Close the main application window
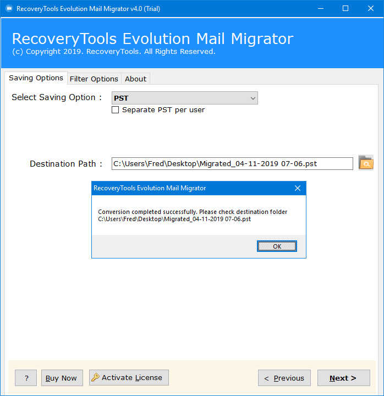 tap(371, 9)
